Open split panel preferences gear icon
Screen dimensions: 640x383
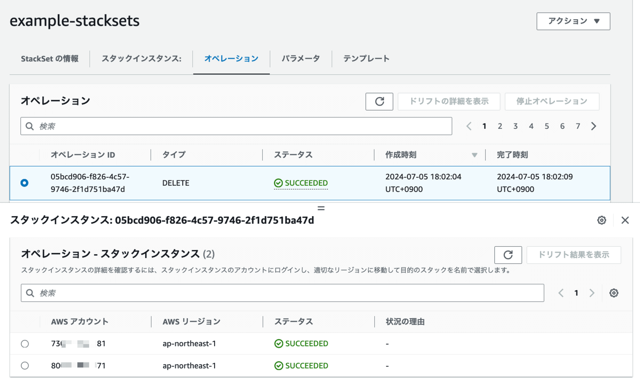click(x=602, y=220)
